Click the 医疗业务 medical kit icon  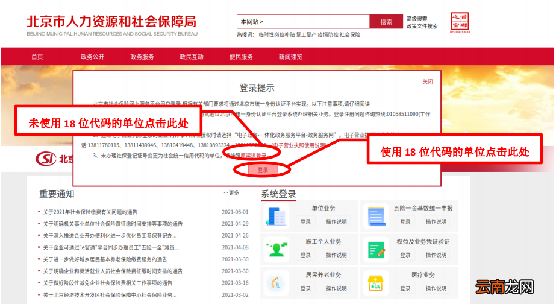coord(376,283)
